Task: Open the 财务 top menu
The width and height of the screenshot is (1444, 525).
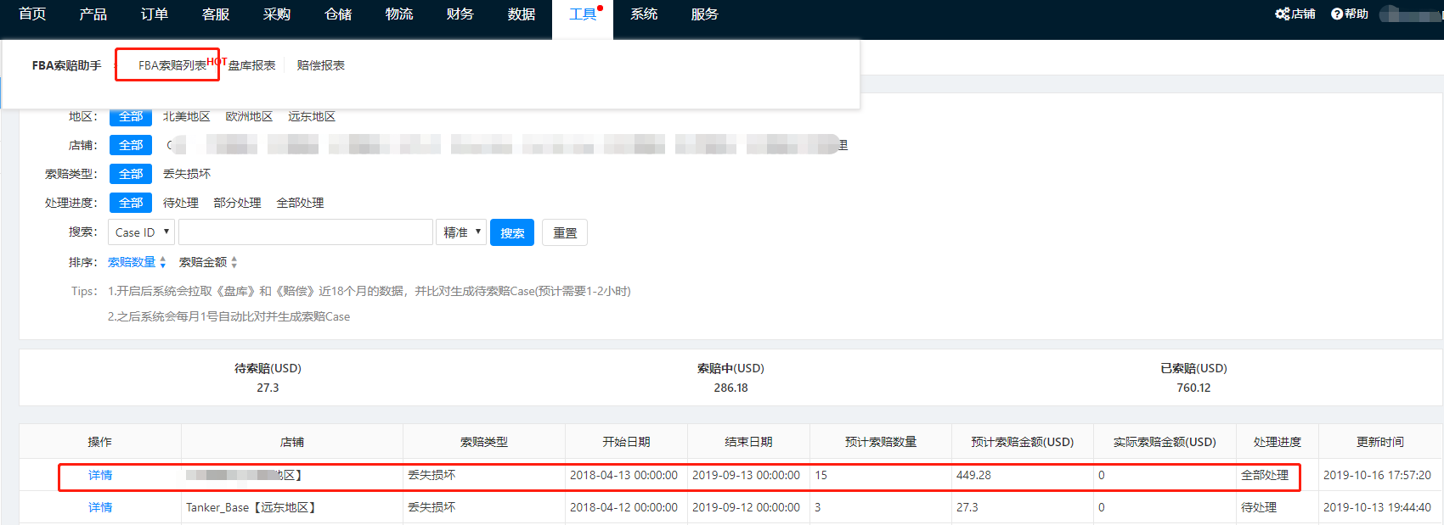Action: pyautogui.click(x=460, y=14)
